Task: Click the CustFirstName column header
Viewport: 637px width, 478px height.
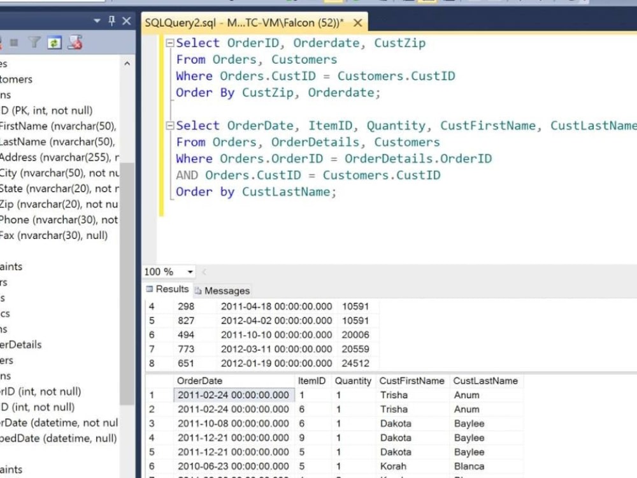Action: click(x=412, y=381)
